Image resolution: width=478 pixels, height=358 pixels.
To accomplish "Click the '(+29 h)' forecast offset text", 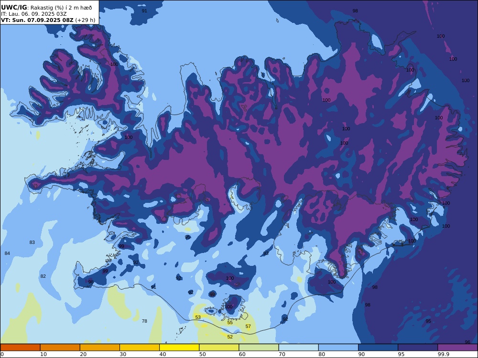I will point(85,20).
